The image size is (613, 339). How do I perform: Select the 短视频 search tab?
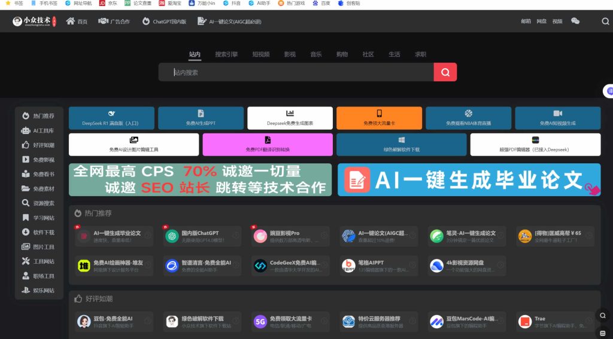point(260,54)
